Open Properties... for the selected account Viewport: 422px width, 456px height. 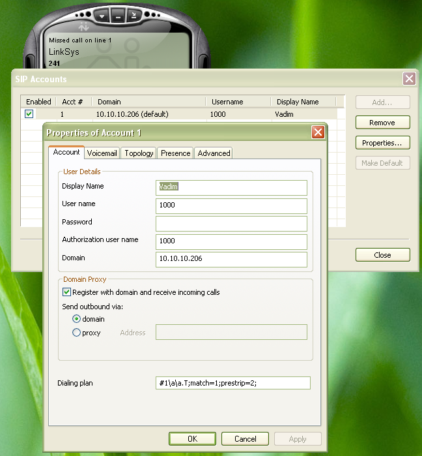(x=382, y=143)
